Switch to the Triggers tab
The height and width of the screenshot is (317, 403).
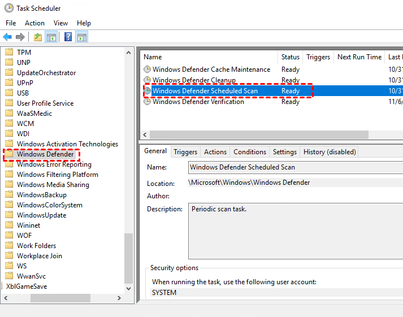(185, 152)
